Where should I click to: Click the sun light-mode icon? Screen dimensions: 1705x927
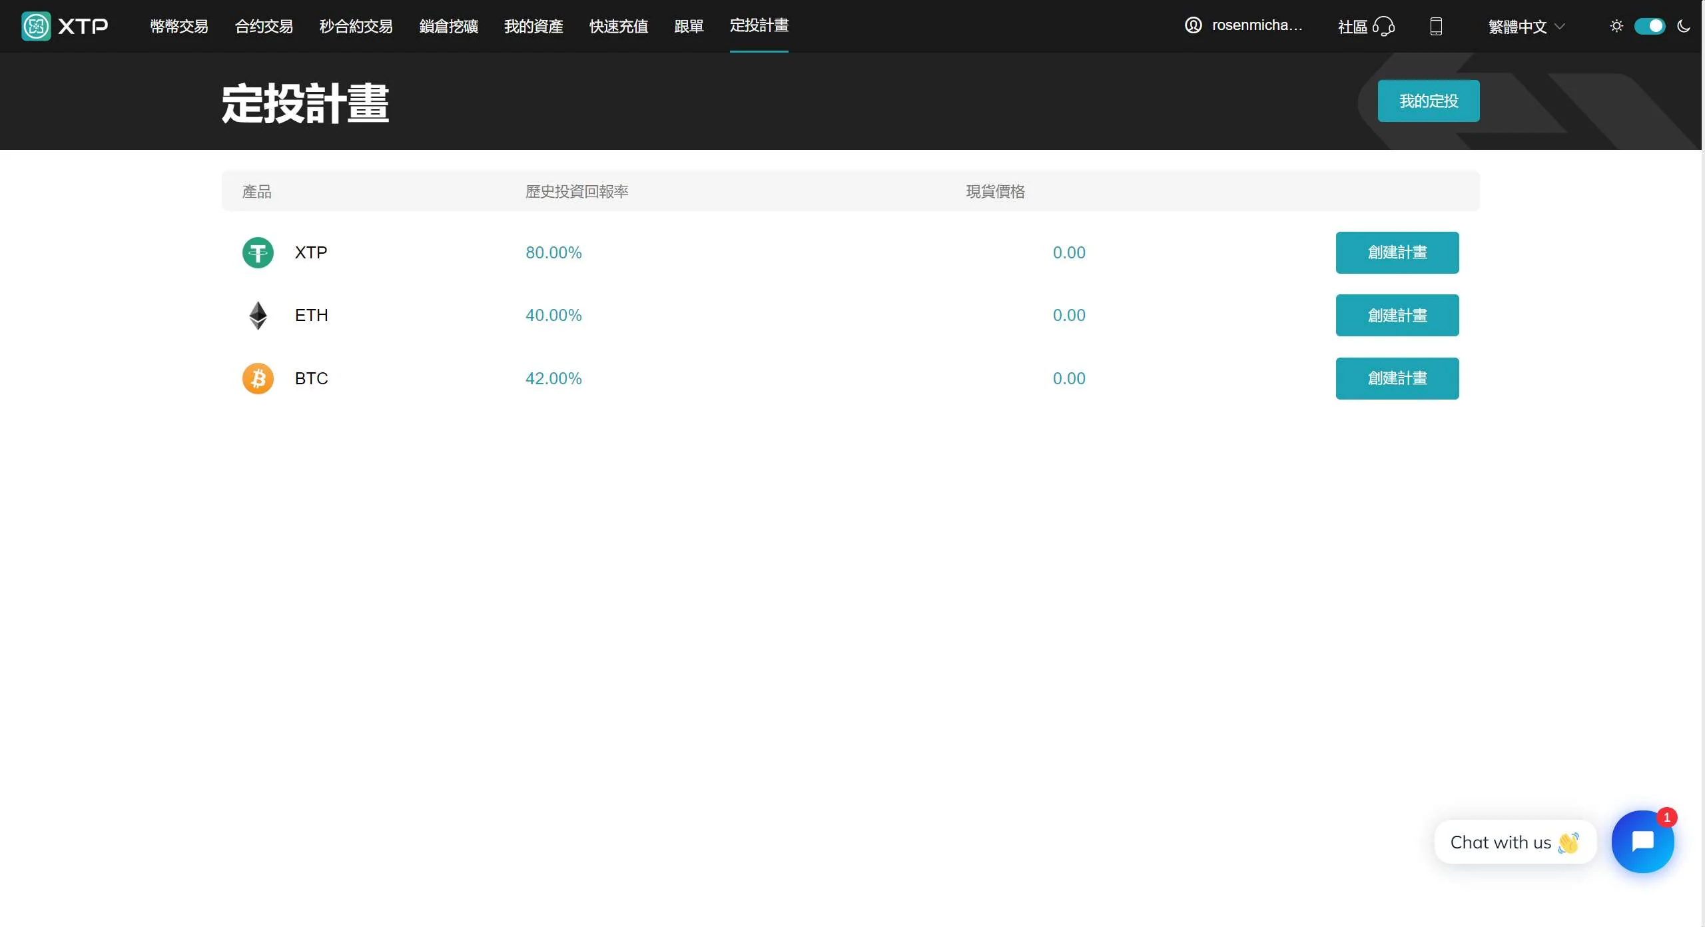1616,26
